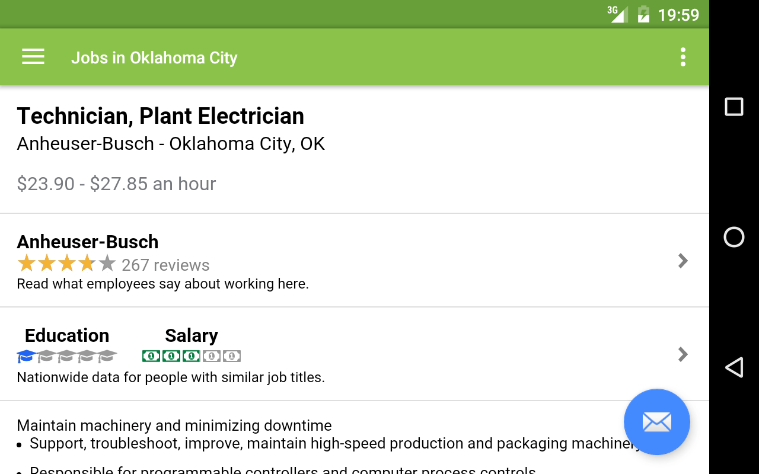Image resolution: width=759 pixels, height=474 pixels.
Task: Tap the battery status icon
Action: tap(643, 14)
